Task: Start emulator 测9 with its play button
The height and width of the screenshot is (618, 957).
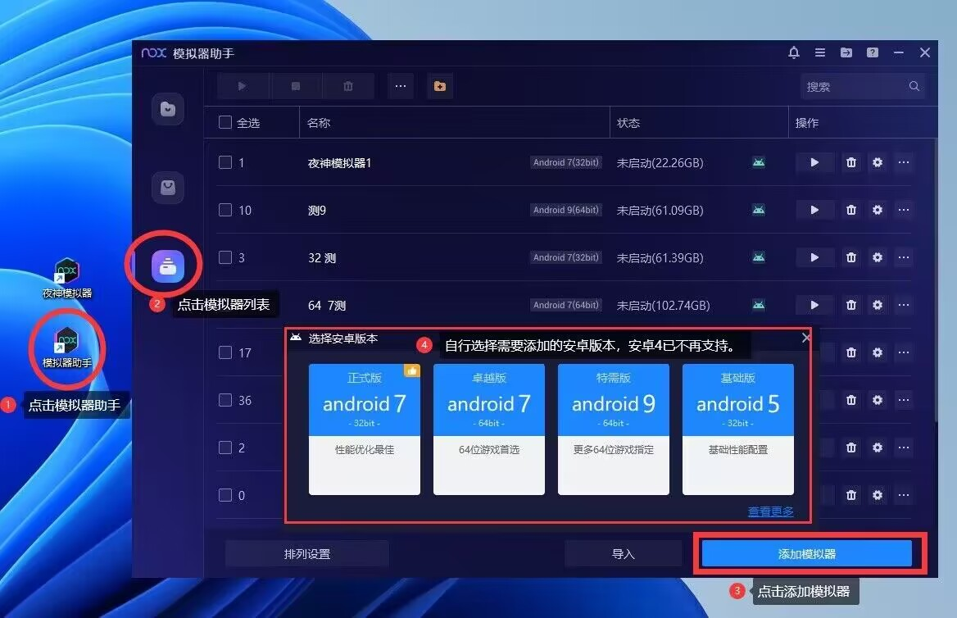Action: click(x=814, y=210)
